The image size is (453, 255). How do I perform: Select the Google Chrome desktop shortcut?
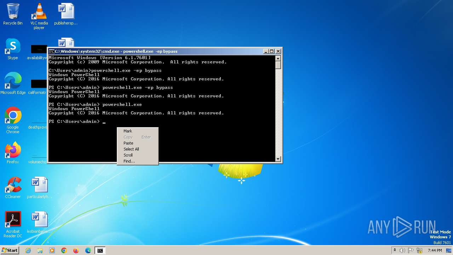pos(13,120)
